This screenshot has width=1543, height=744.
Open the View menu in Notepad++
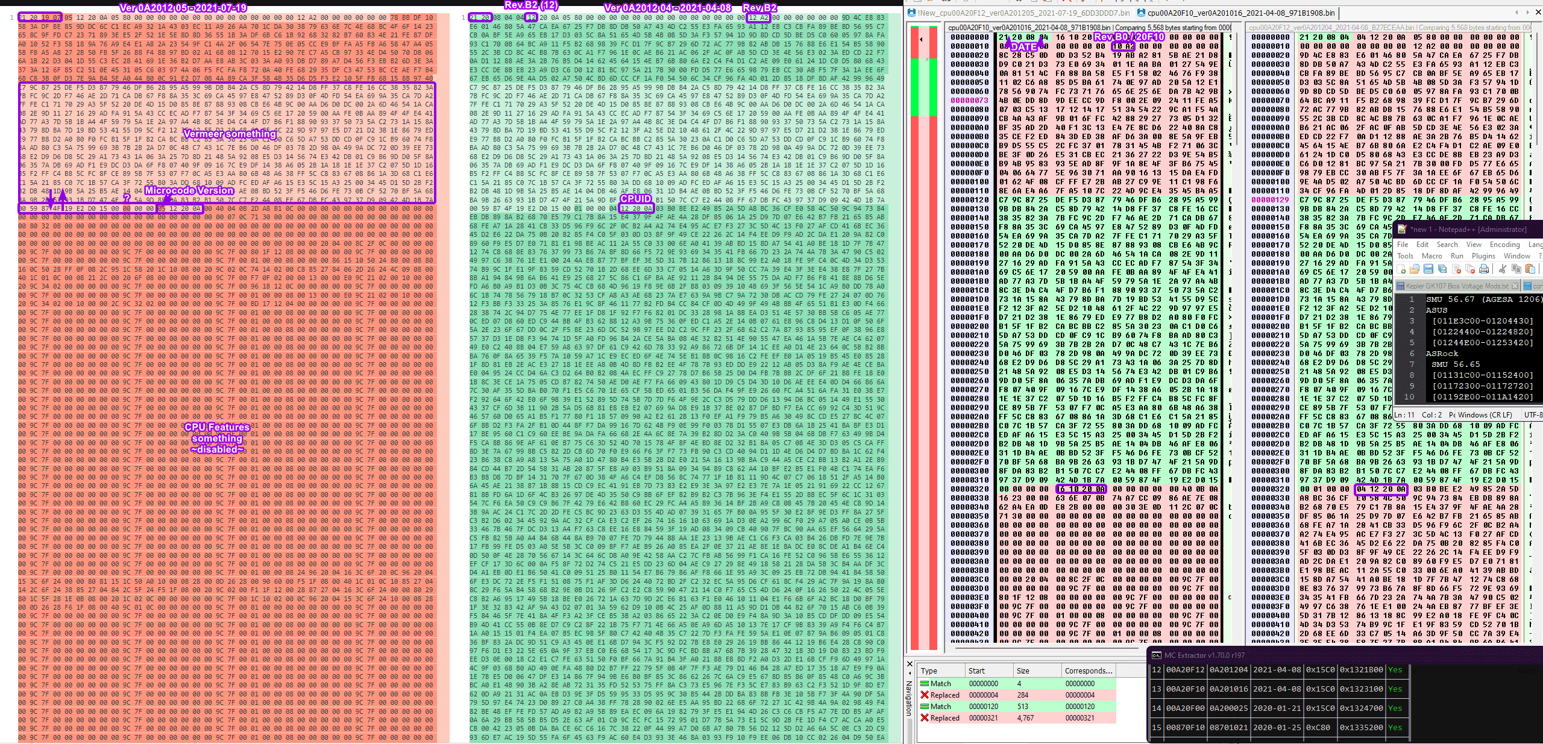pos(1474,245)
